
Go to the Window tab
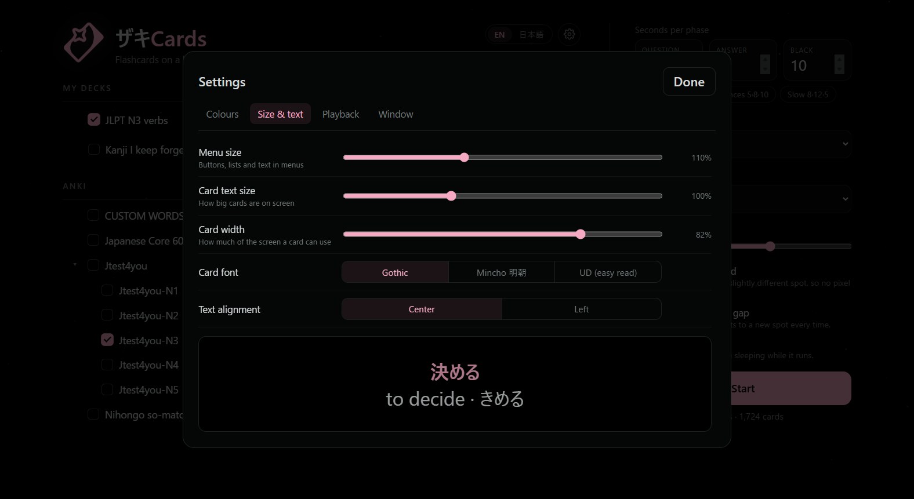pyautogui.click(x=396, y=114)
